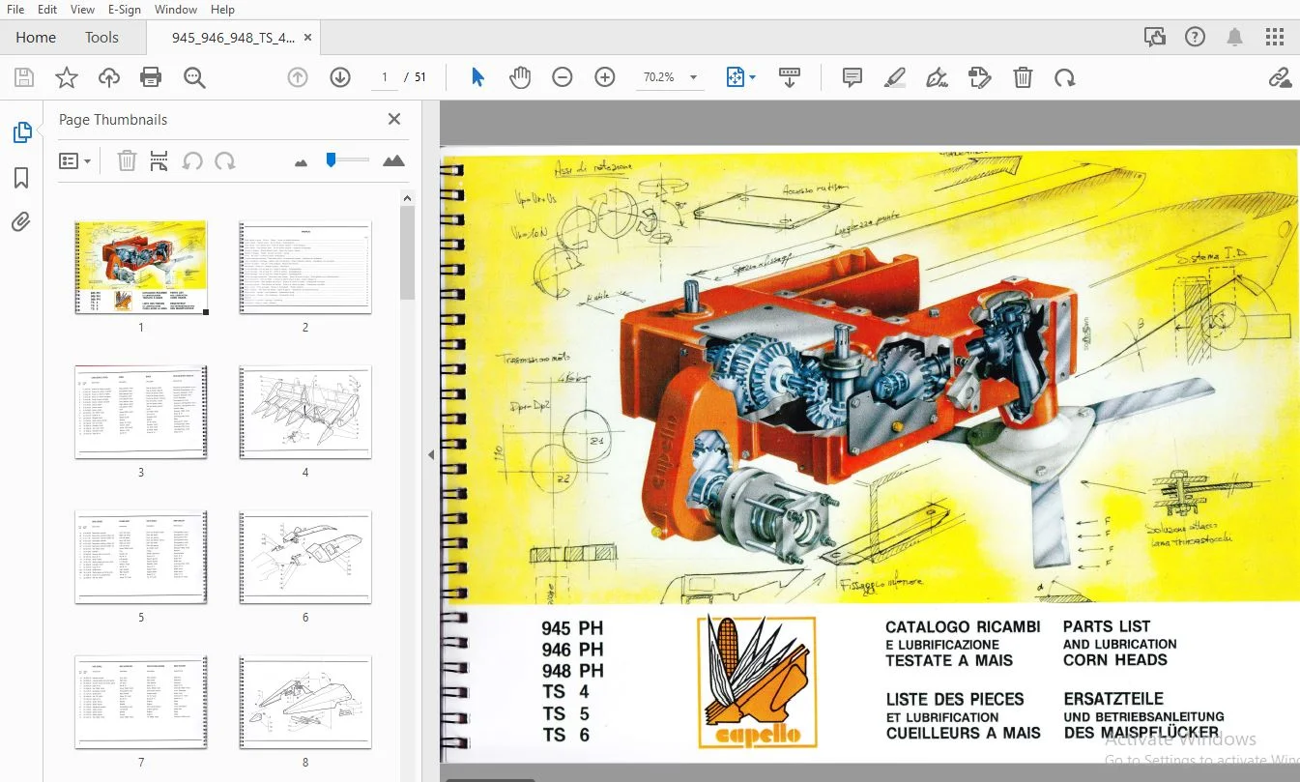Click the scrolling mode keyboard icon

tap(790, 77)
